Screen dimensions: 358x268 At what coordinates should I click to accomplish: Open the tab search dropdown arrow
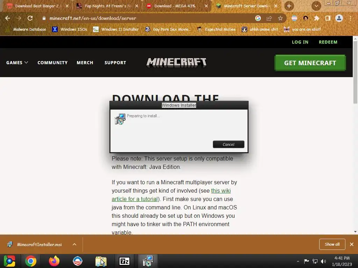point(316,6)
